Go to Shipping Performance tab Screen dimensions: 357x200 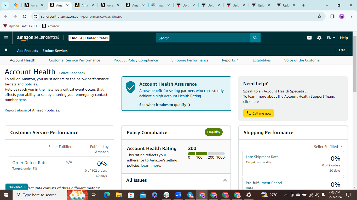pos(190,60)
